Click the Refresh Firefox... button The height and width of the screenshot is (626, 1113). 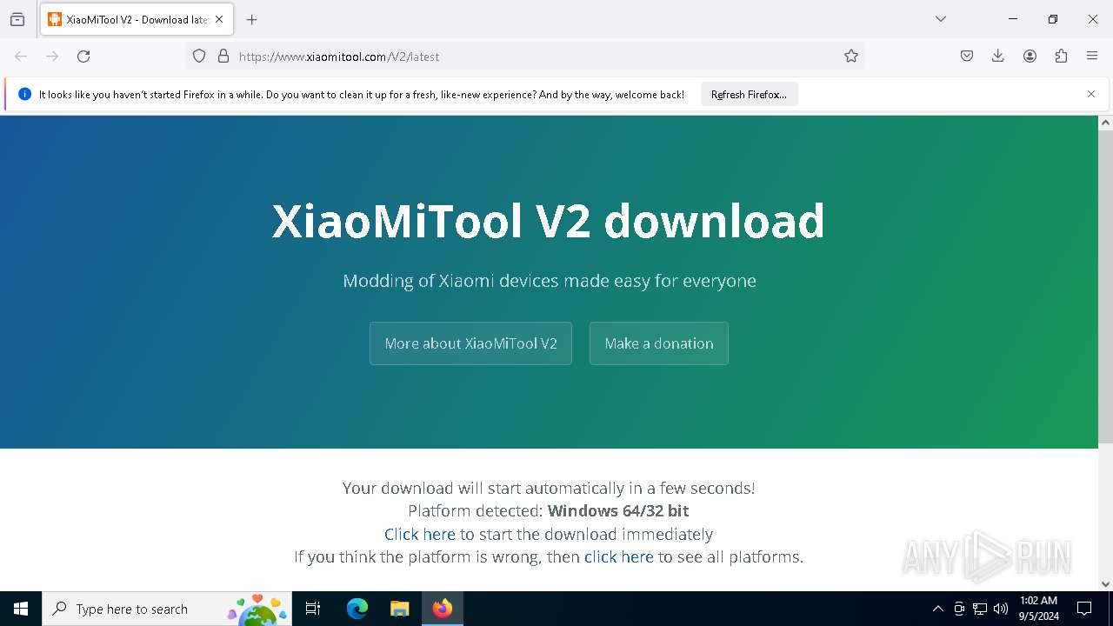tap(749, 95)
